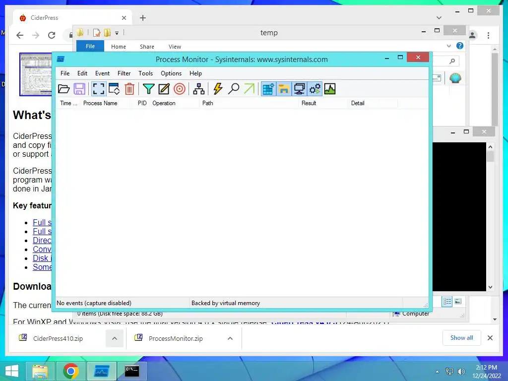
Task: Open File Explorer from the taskbar
Action: click(40, 371)
